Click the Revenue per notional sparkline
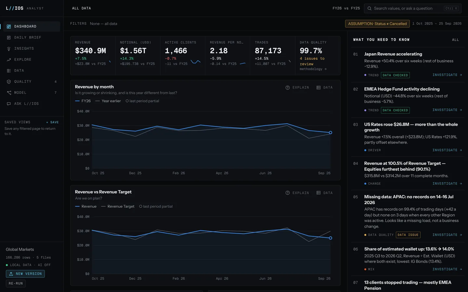468x292 pixels. 242,64
